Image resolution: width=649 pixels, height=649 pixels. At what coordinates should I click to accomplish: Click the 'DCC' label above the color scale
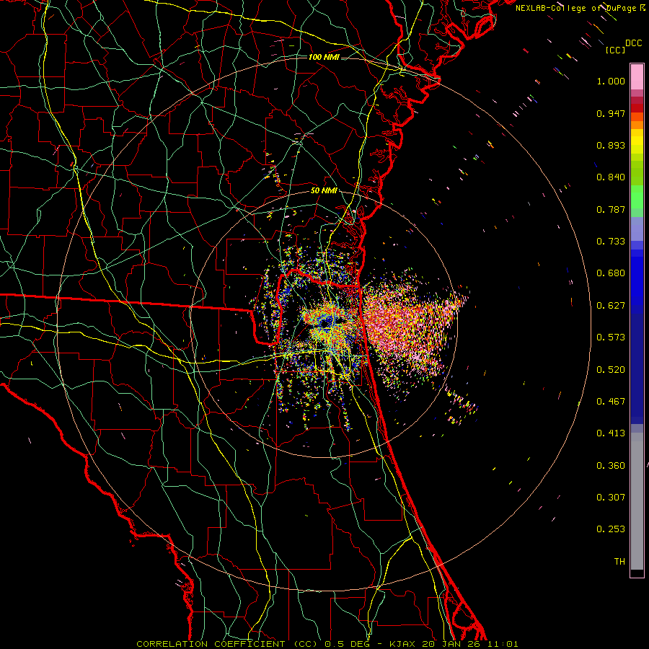coord(633,43)
